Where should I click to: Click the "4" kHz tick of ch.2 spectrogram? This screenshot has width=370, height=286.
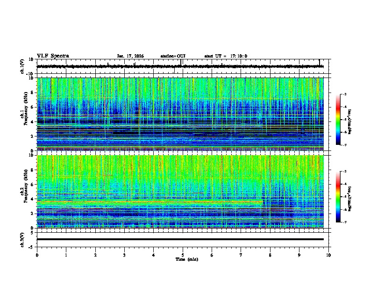(33, 199)
